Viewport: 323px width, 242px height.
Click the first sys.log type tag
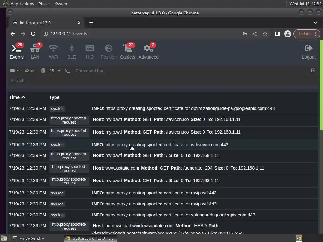click(x=57, y=109)
